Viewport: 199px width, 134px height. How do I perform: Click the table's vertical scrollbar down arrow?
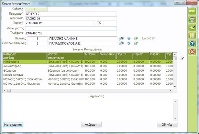(175, 87)
